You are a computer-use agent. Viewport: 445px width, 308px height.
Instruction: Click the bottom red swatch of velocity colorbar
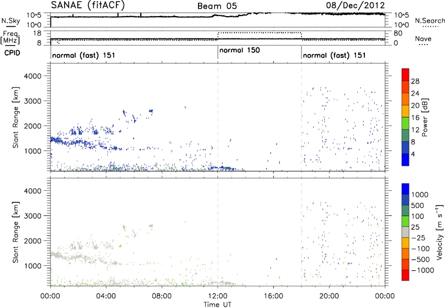point(406,275)
